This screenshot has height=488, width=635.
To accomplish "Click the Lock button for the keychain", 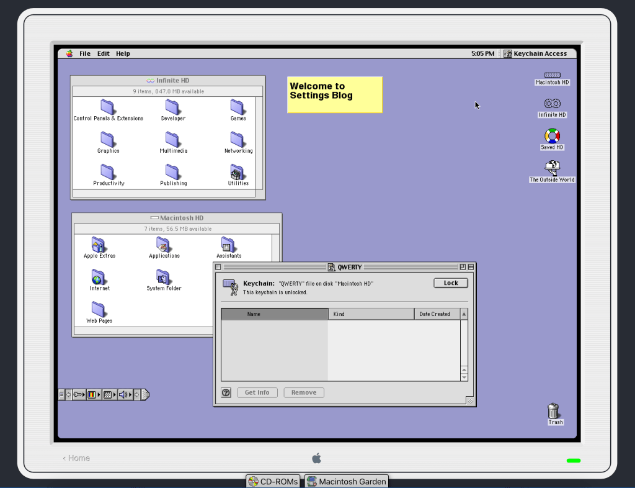I will click(451, 283).
